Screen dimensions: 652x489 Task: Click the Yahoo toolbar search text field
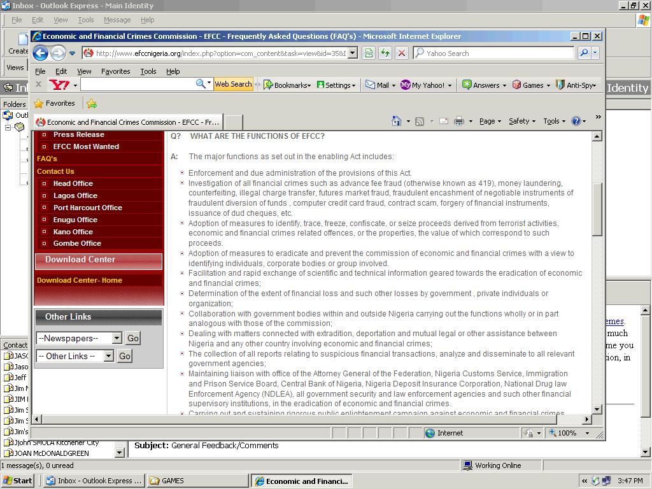click(138, 85)
